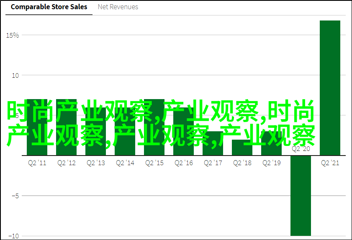Click the Q2 '16 axis label

click(x=184, y=163)
